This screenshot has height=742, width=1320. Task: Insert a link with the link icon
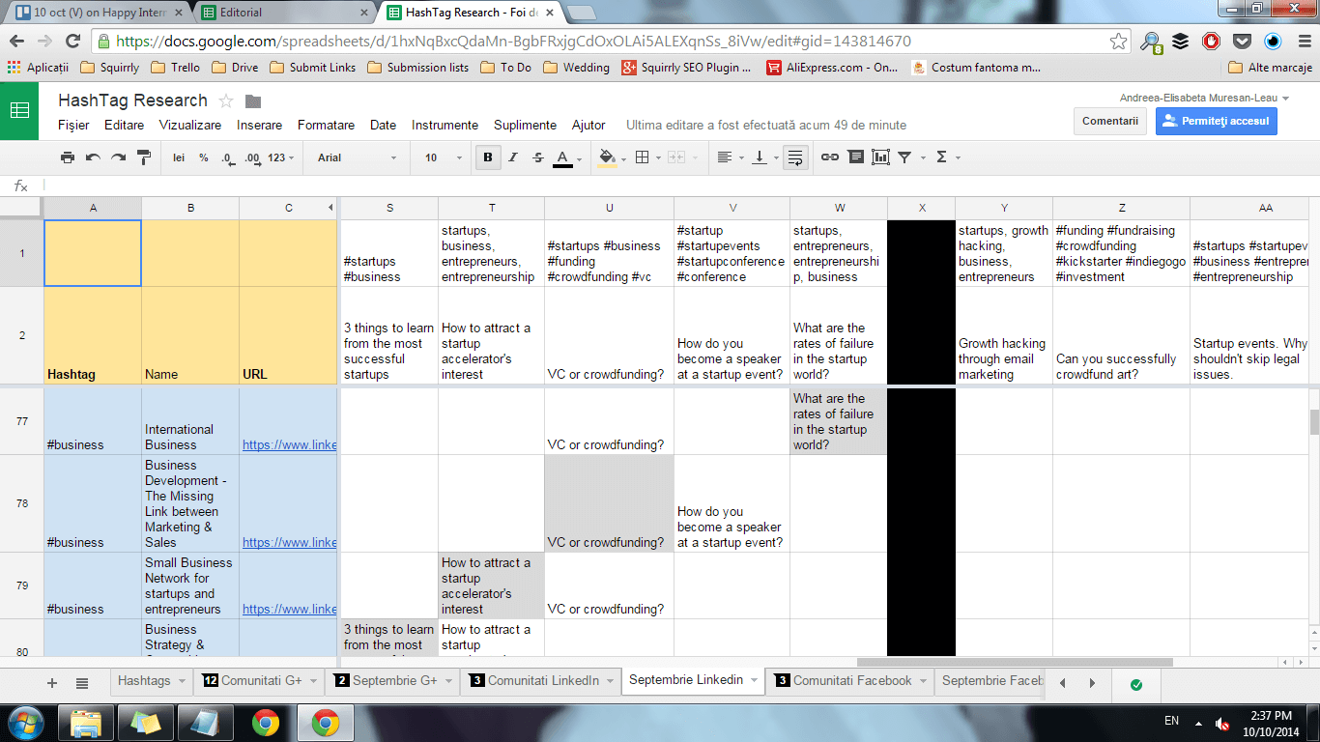830,157
